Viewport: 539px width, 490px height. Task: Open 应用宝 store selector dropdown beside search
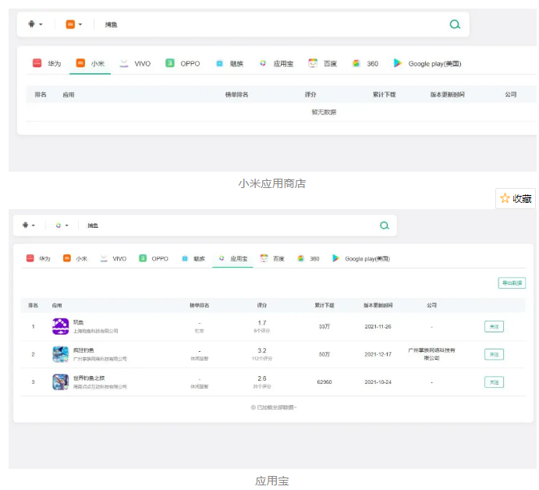tap(62, 225)
